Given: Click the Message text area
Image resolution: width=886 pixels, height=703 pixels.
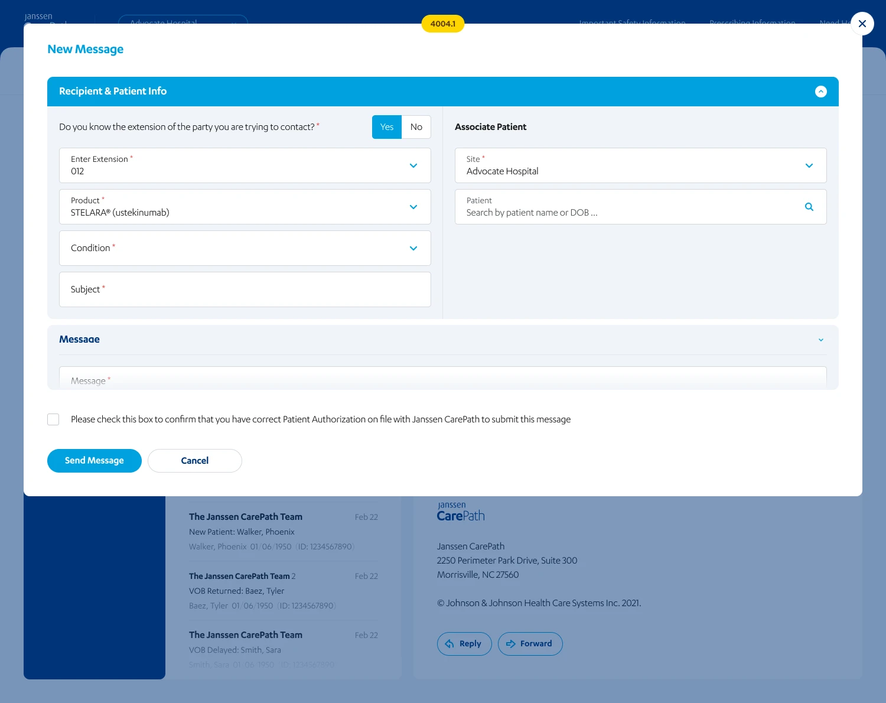Looking at the screenshot, I should click(x=443, y=378).
